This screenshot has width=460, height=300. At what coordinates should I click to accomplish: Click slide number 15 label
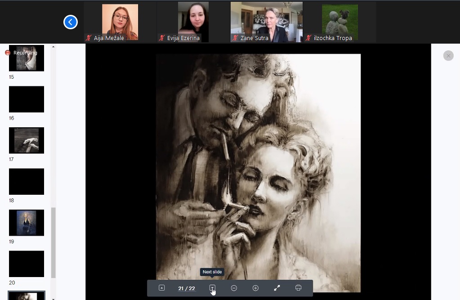(x=11, y=77)
